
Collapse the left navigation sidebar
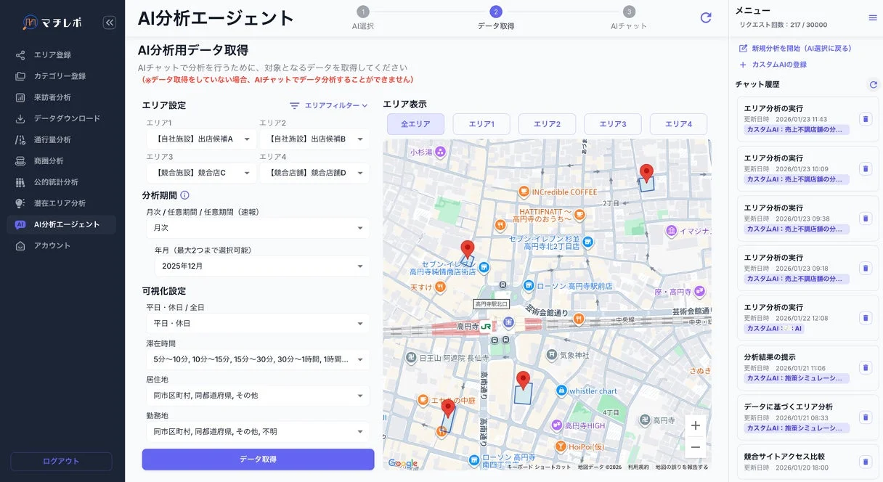[x=110, y=22]
